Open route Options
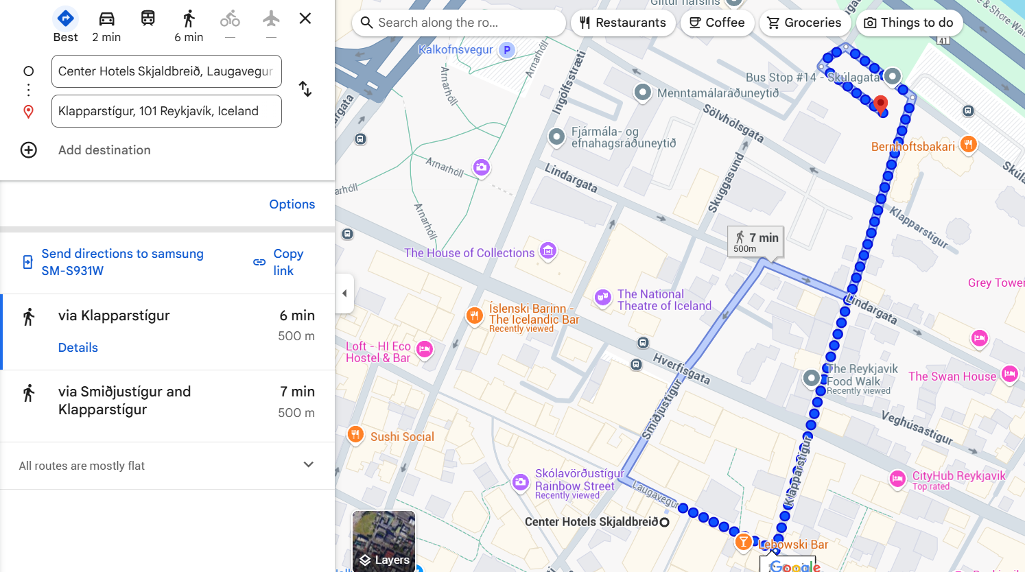The width and height of the screenshot is (1025, 572). pos(292,204)
